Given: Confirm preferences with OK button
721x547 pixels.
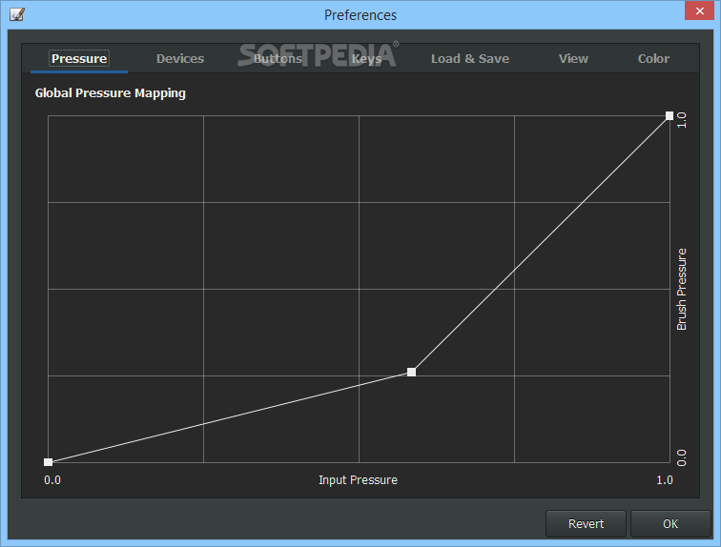Looking at the screenshot, I should pyautogui.click(x=670, y=523).
